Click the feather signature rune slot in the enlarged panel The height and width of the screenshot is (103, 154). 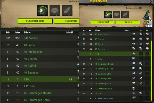(x=67, y=11)
